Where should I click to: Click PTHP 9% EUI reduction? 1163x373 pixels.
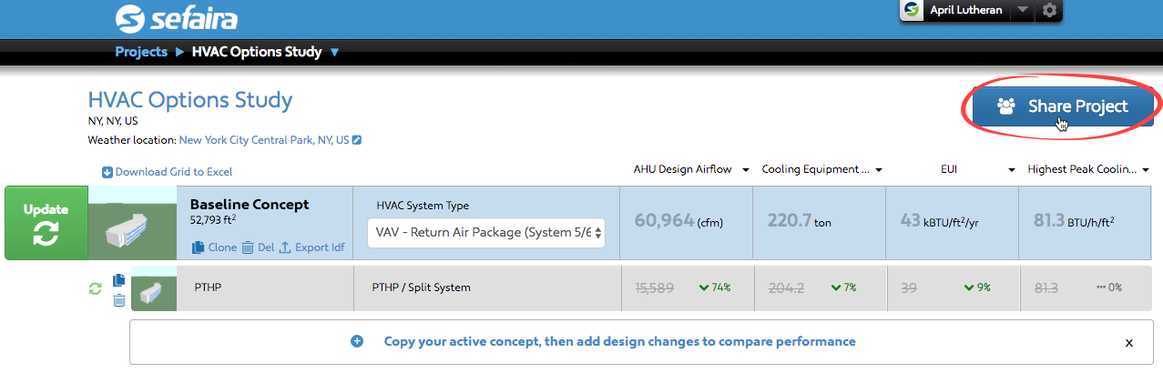pyautogui.click(x=977, y=287)
